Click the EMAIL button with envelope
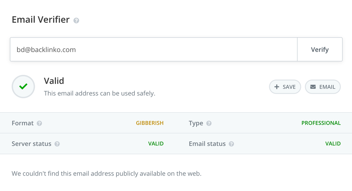 [322, 87]
